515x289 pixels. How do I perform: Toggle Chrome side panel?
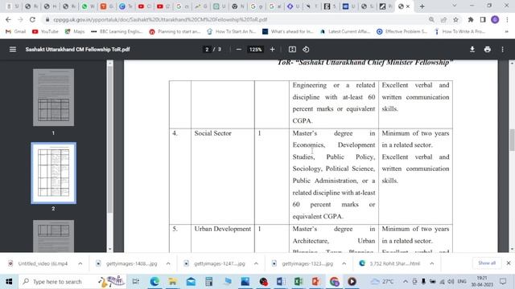(x=483, y=19)
